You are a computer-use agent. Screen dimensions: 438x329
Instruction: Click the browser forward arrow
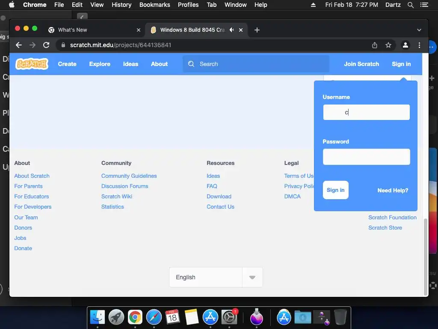[33, 45]
